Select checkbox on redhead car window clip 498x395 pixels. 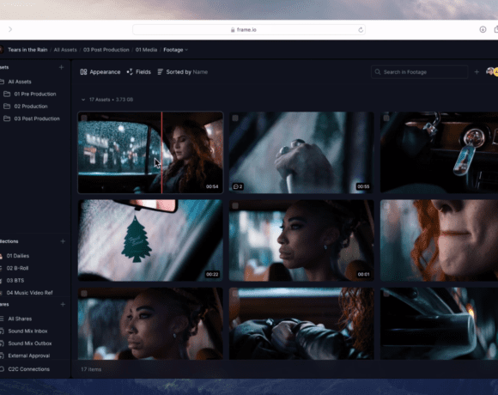[x=84, y=118]
